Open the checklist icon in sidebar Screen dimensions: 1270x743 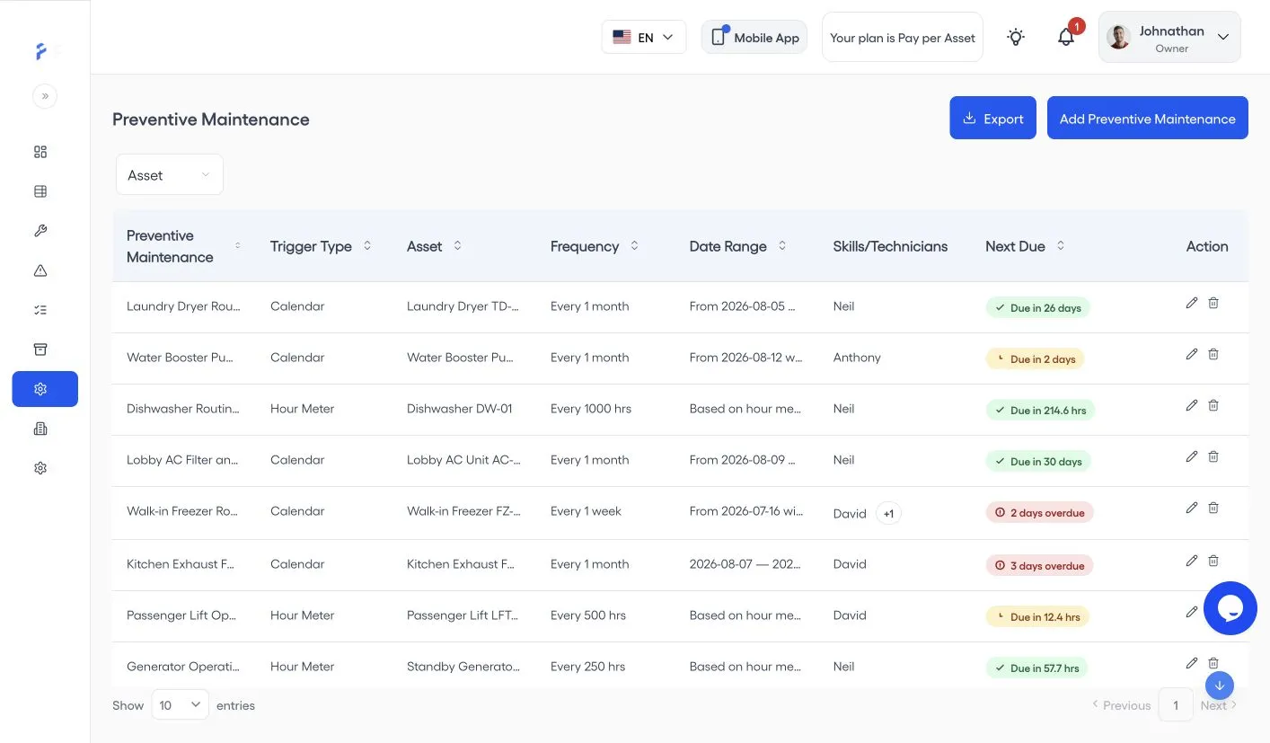coord(40,310)
